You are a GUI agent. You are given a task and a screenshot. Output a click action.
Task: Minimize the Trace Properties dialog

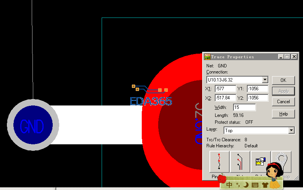[x=281, y=57]
